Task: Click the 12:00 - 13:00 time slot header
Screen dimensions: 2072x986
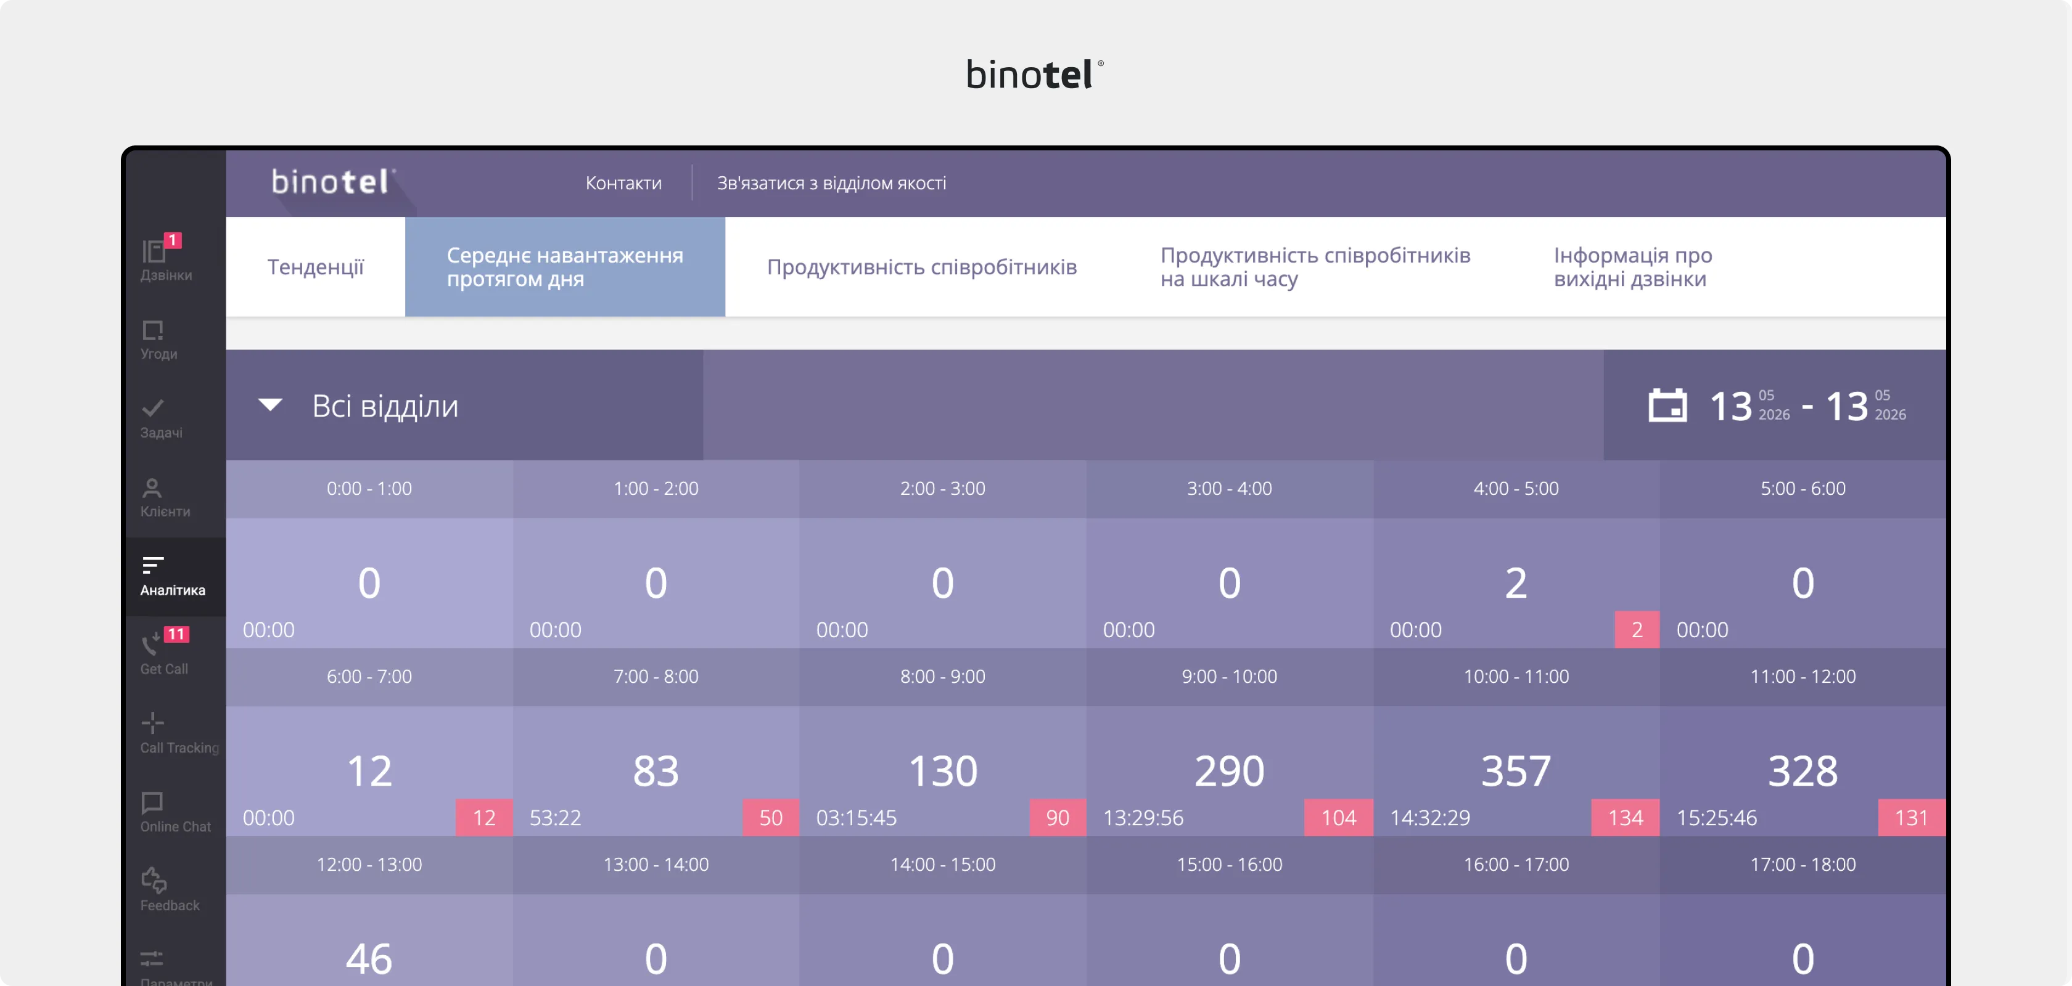Action: pos(369,865)
